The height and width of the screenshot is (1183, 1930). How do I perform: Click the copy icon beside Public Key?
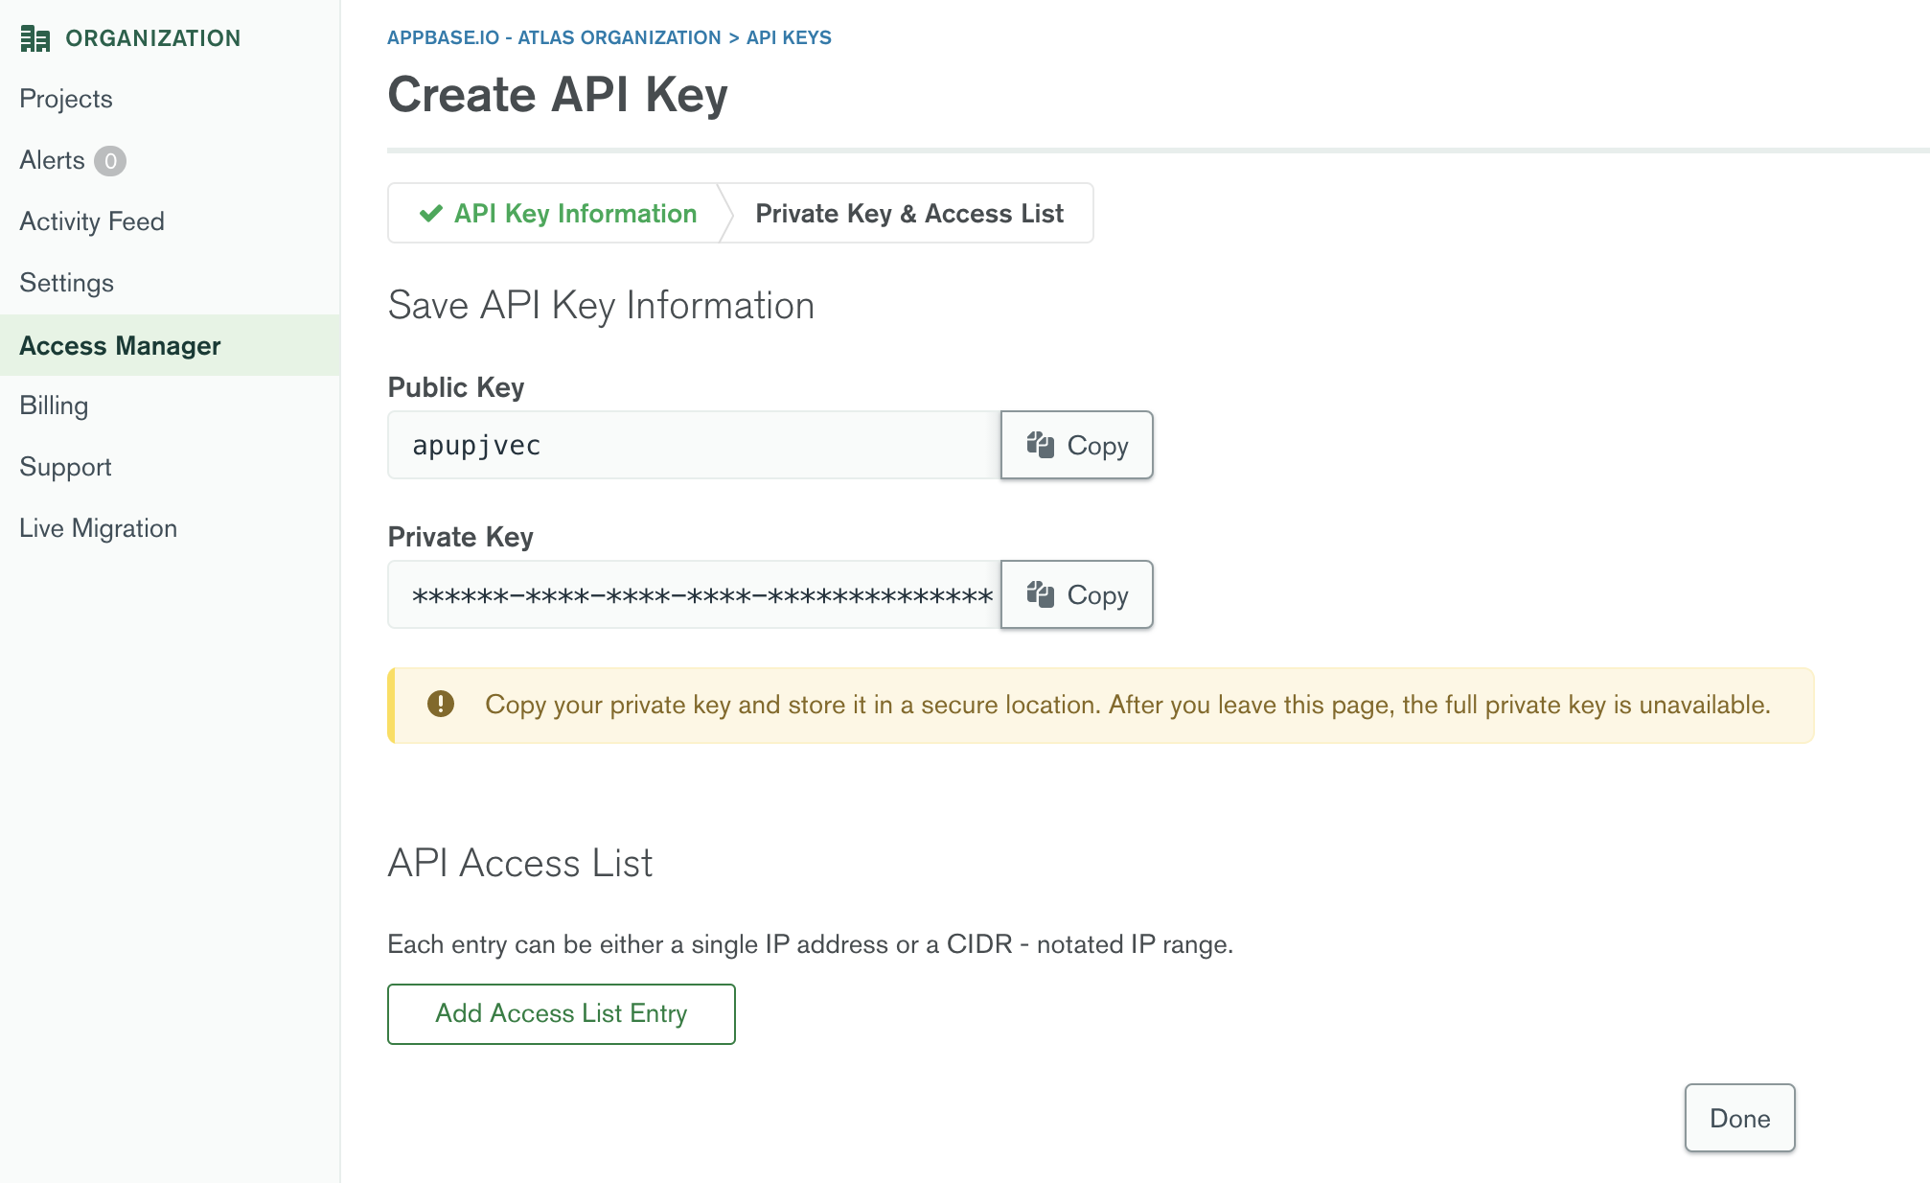coord(1041,445)
